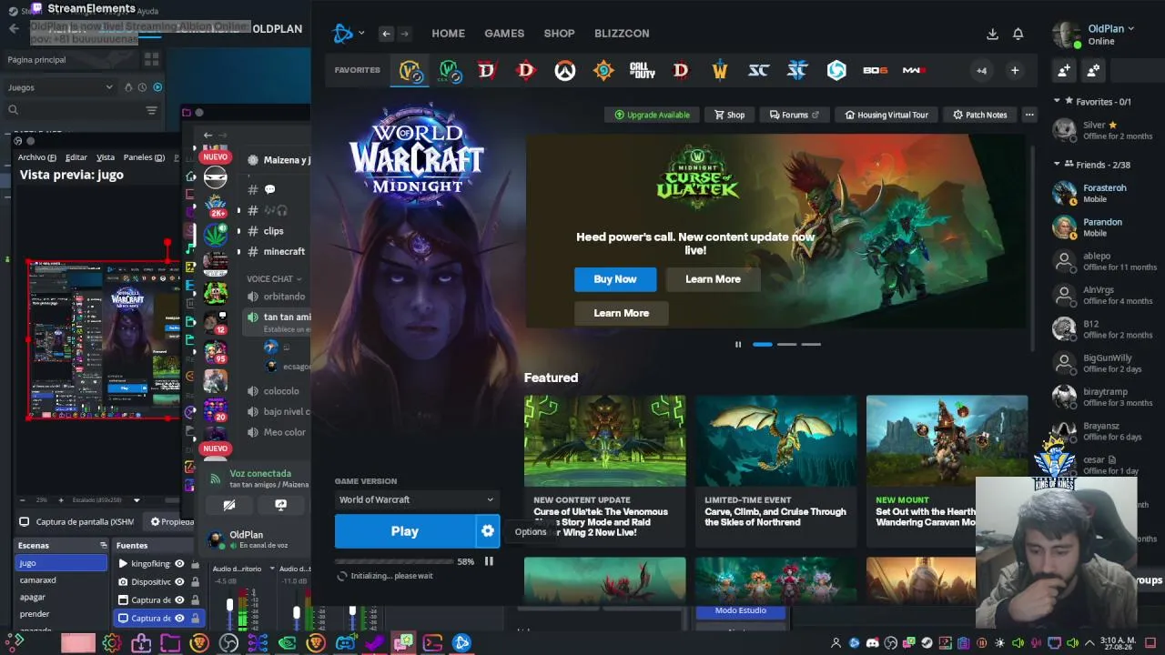1165x655 pixels.
Task: Open the OldPlan account dropdown
Action: click(x=1111, y=28)
